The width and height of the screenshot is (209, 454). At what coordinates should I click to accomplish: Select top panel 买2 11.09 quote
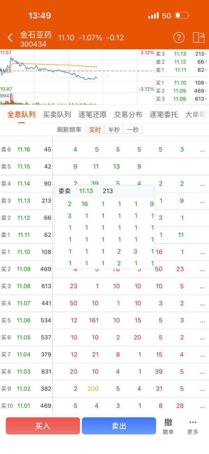[x=181, y=91]
